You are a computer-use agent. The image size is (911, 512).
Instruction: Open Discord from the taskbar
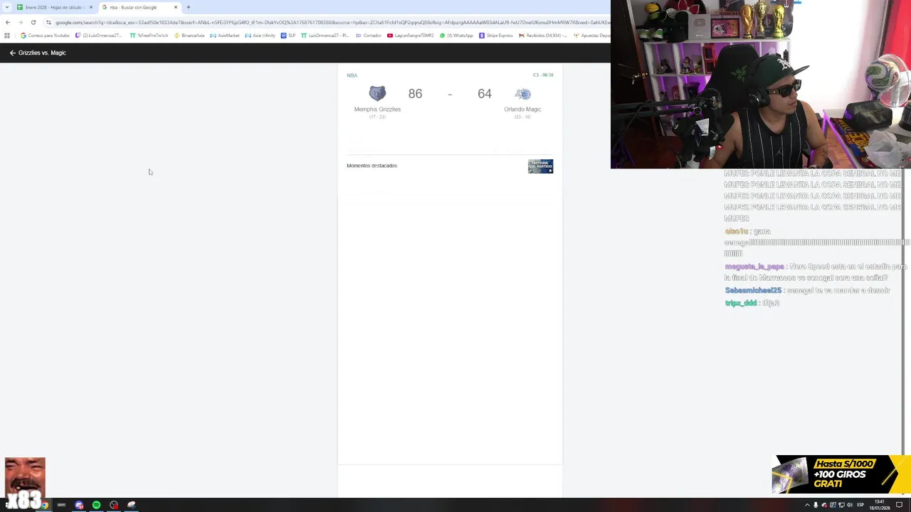tap(79, 505)
